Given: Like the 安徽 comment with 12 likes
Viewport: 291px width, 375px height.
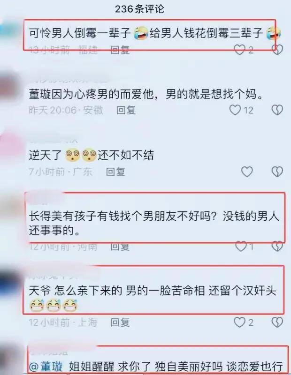Looking at the screenshot, I should pos(235,110).
